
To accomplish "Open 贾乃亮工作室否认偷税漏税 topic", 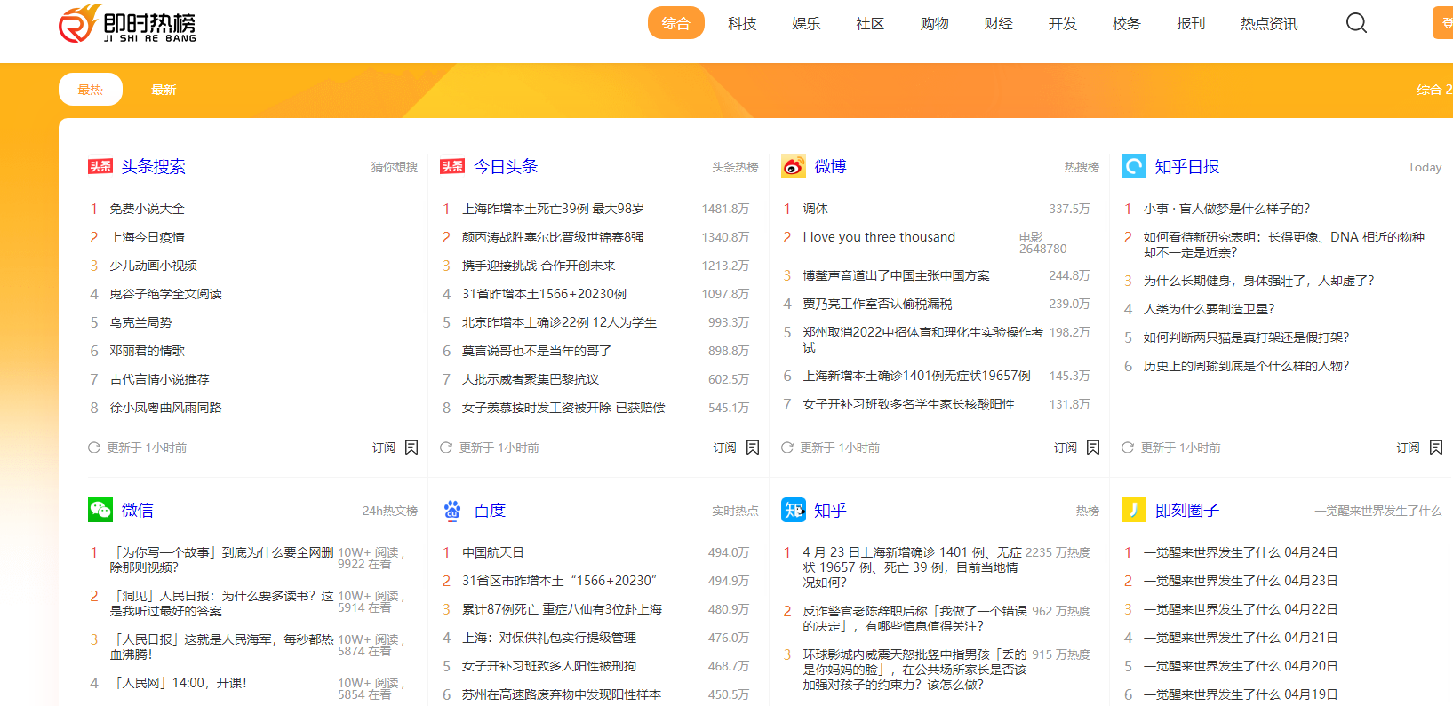I will (877, 304).
